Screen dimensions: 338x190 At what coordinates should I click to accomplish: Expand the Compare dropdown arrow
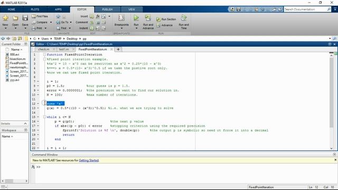51,22
